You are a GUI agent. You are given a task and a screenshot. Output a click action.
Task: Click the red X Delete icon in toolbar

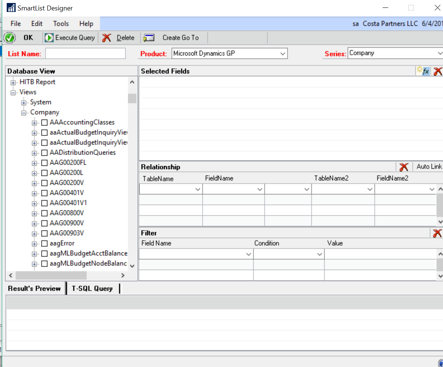point(107,38)
